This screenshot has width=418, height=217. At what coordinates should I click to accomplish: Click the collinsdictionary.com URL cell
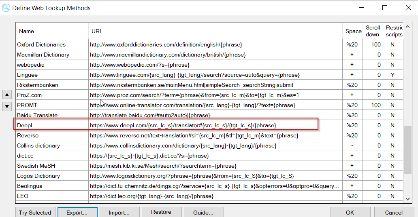point(215,145)
